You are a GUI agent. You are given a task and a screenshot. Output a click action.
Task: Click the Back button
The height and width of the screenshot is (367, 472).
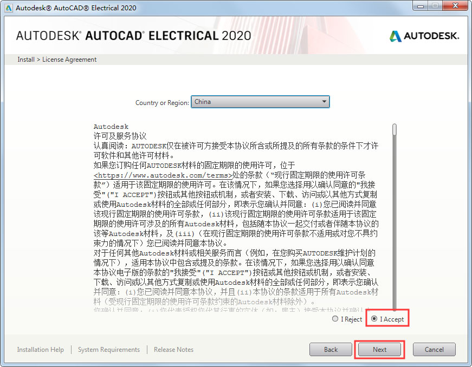[x=331, y=349]
